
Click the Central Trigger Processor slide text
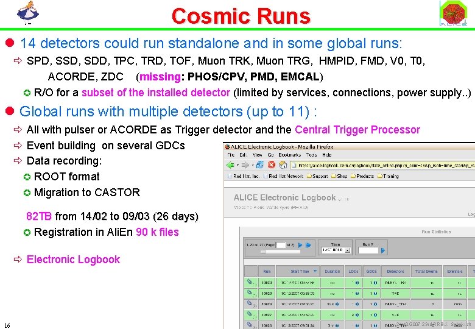pyautogui.click(x=357, y=130)
